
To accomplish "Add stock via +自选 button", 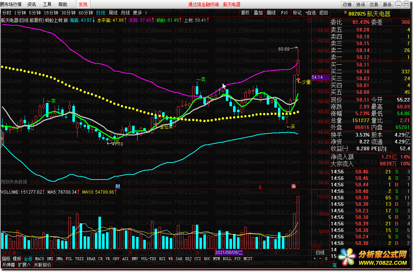I will [310, 13].
